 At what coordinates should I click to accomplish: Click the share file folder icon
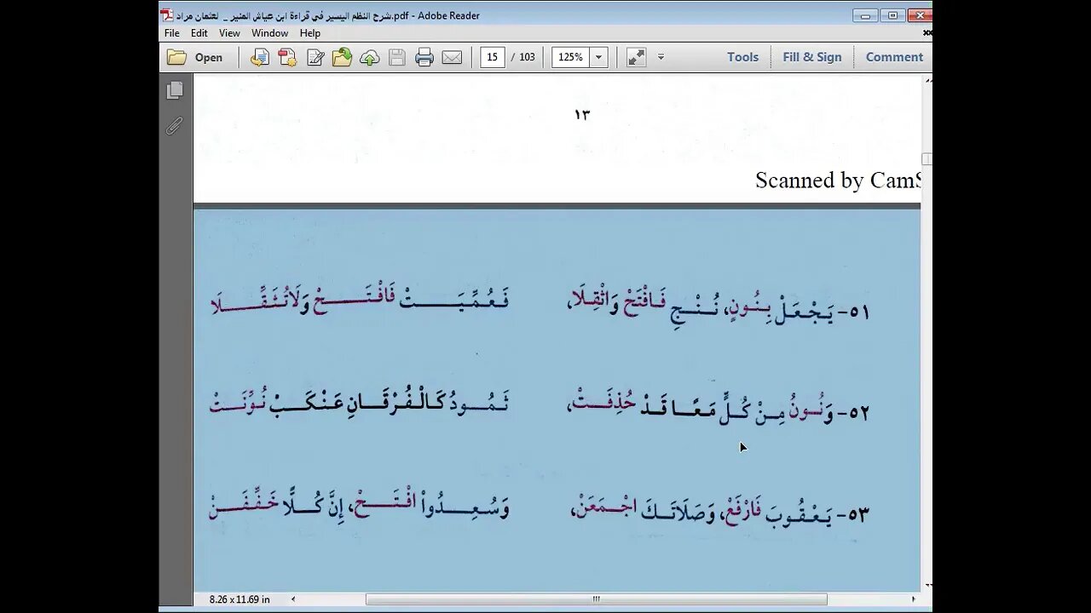tap(342, 57)
